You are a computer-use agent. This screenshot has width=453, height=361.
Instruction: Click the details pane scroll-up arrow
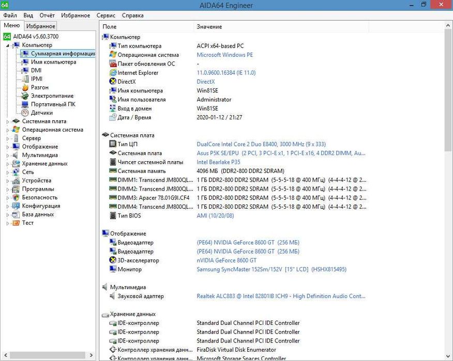(449, 26)
